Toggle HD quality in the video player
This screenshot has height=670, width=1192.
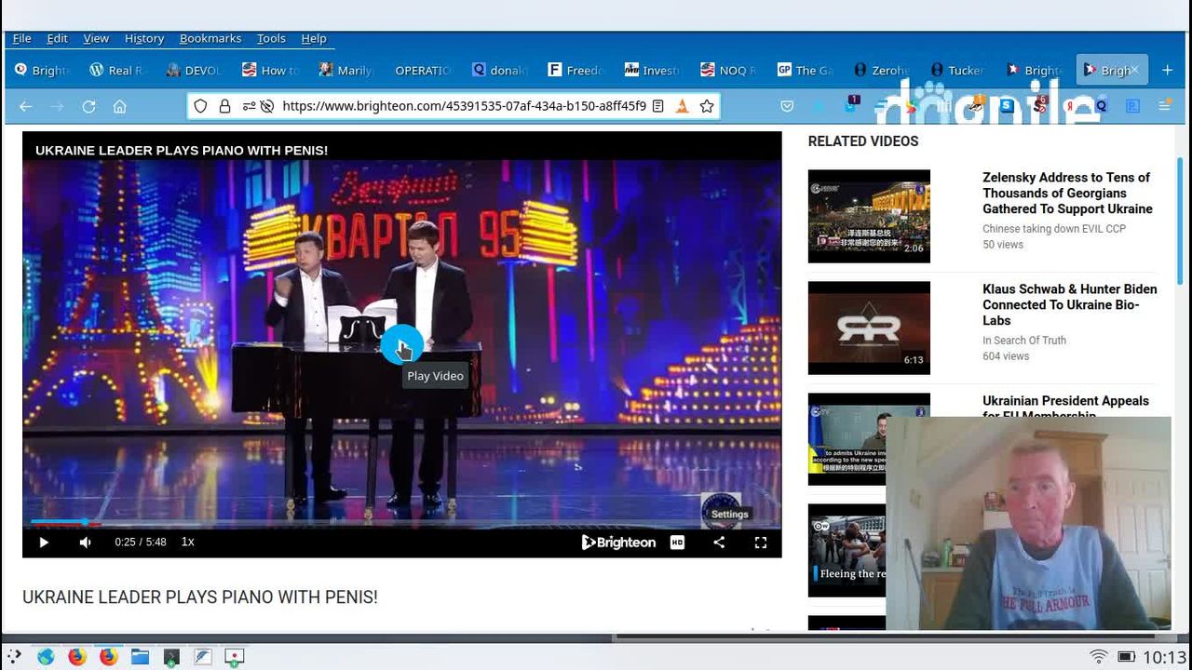point(677,543)
